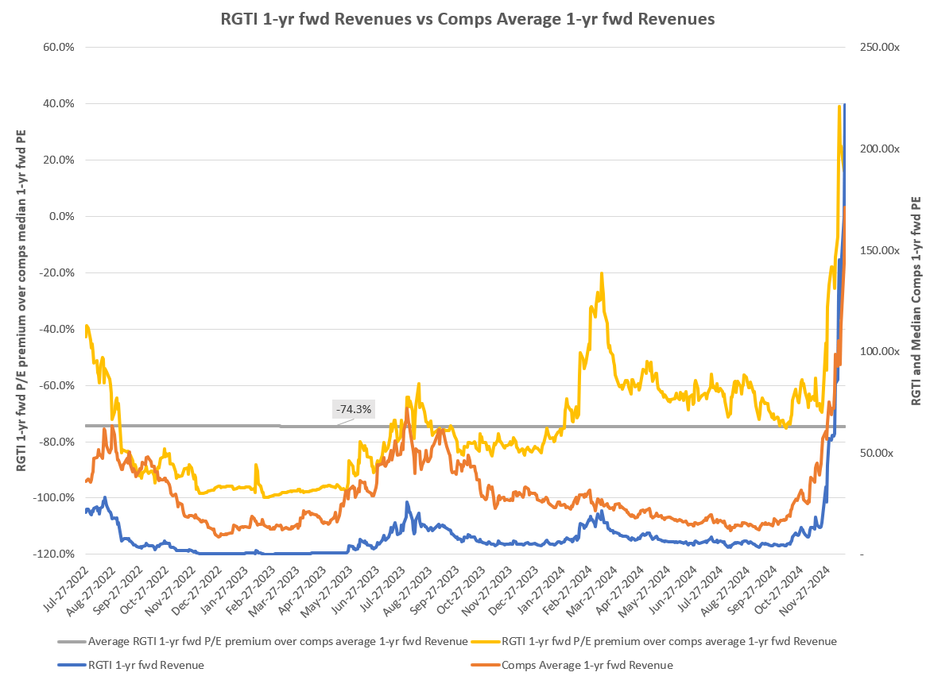This screenshot has height=680, width=930.
Task: Click the 50.00x right axis label
Action: [876, 453]
